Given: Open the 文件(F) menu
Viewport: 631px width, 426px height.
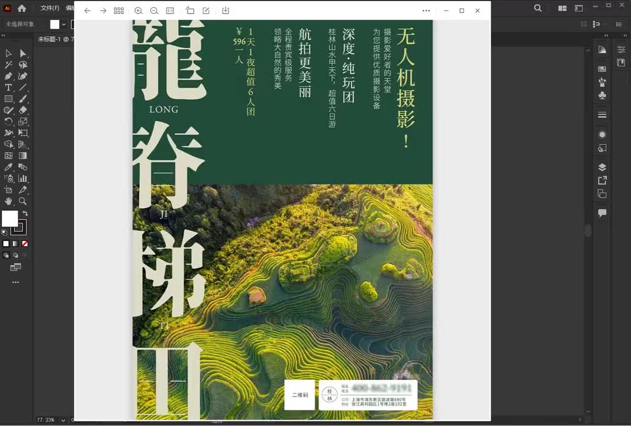Looking at the screenshot, I should pyautogui.click(x=50, y=8).
